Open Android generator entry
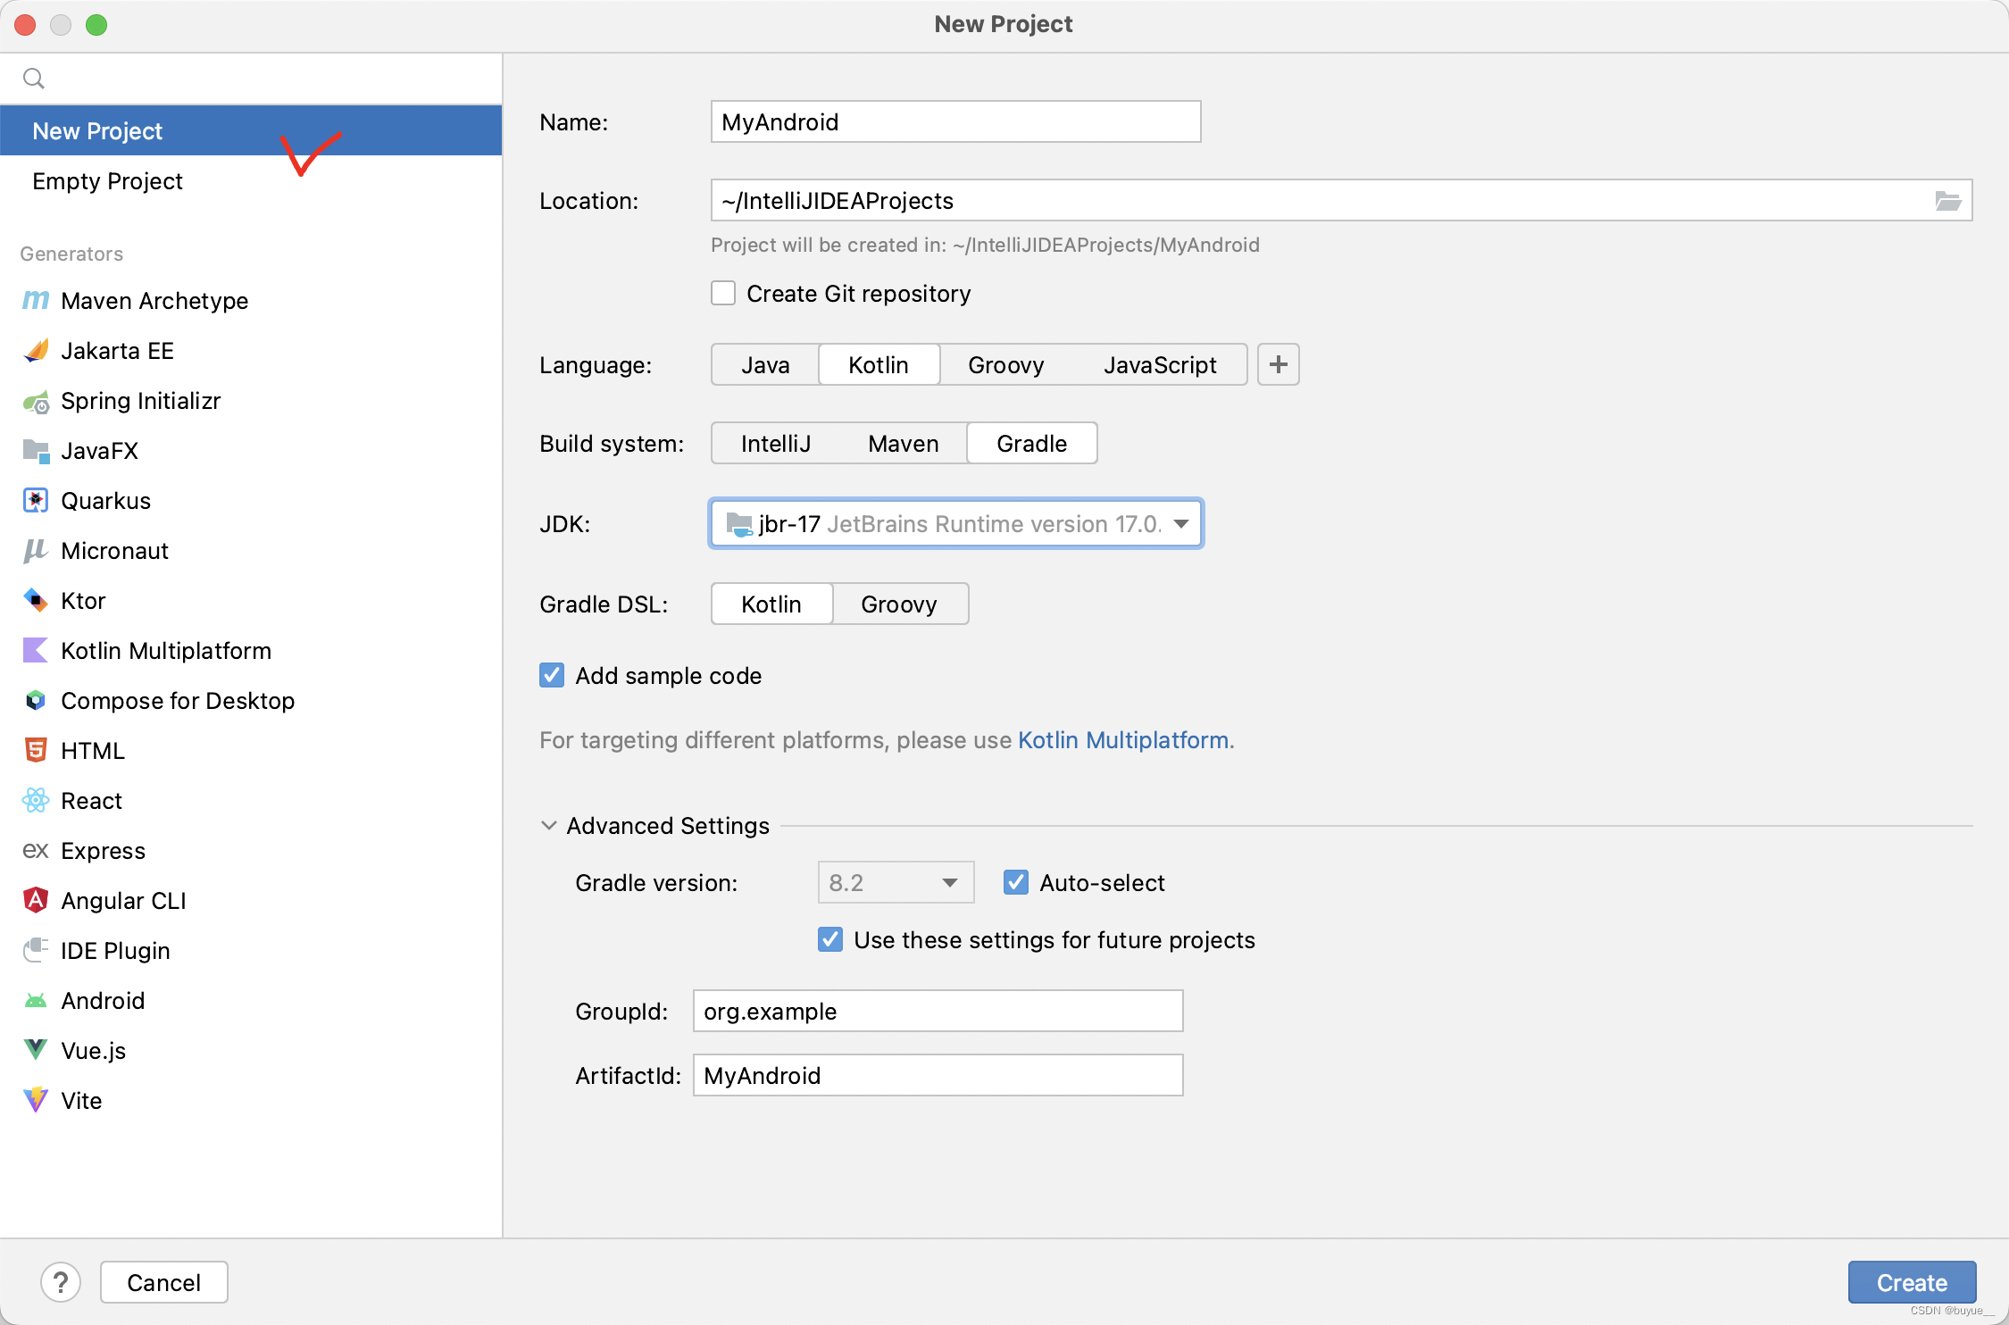Image resolution: width=2009 pixels, height=1325 pixels. 251,1001
